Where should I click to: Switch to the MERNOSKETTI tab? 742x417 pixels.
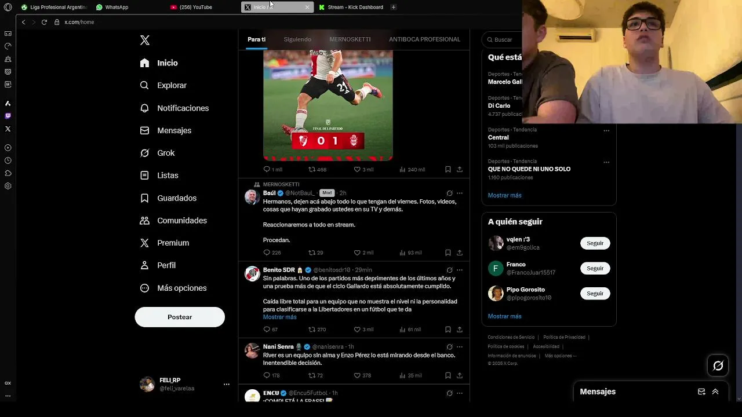click(350, 39)
